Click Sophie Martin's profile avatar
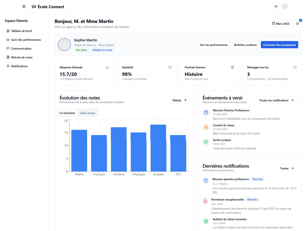308x231 pixels. click(x=64, y=45)
